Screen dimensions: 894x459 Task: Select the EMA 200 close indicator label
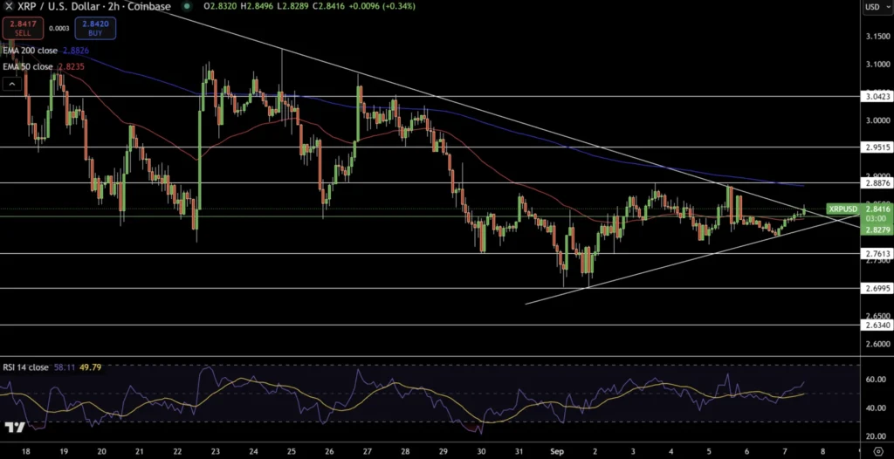[30, 51]
